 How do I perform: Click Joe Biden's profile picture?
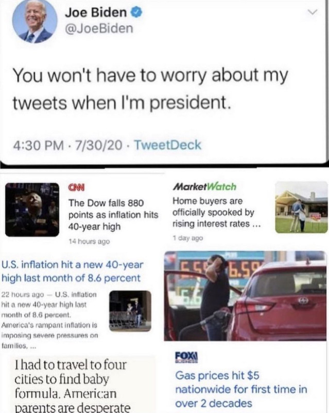coord(34,21)
